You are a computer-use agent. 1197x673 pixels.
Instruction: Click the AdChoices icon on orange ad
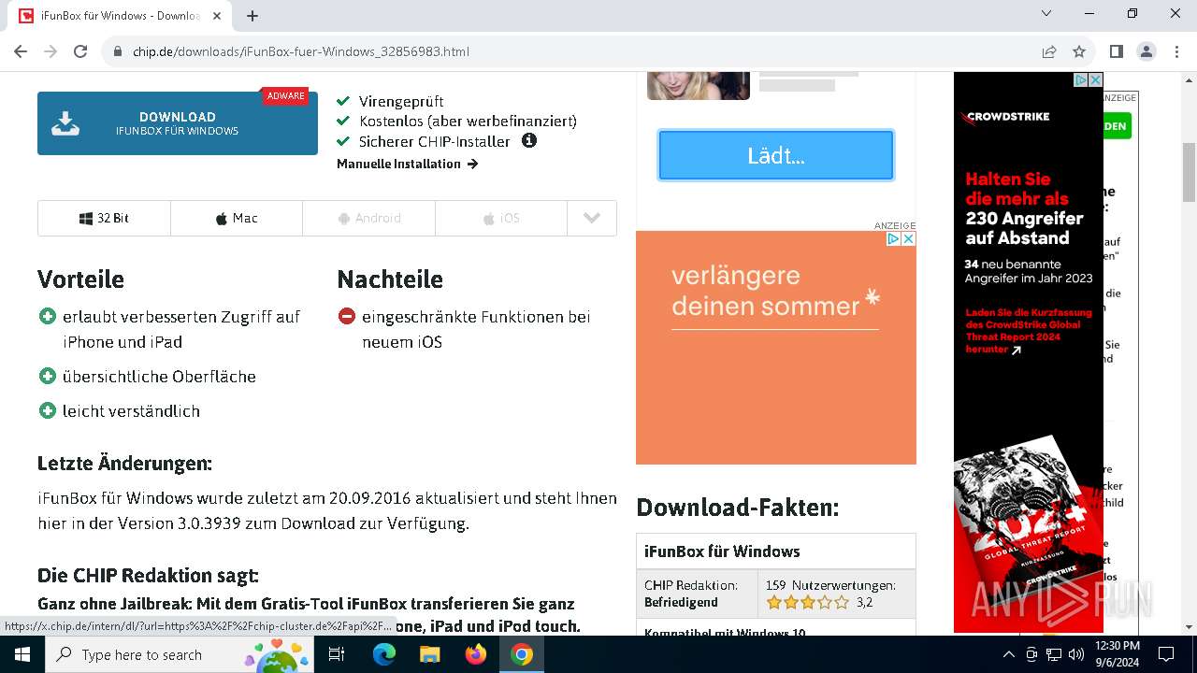[893, 238]
